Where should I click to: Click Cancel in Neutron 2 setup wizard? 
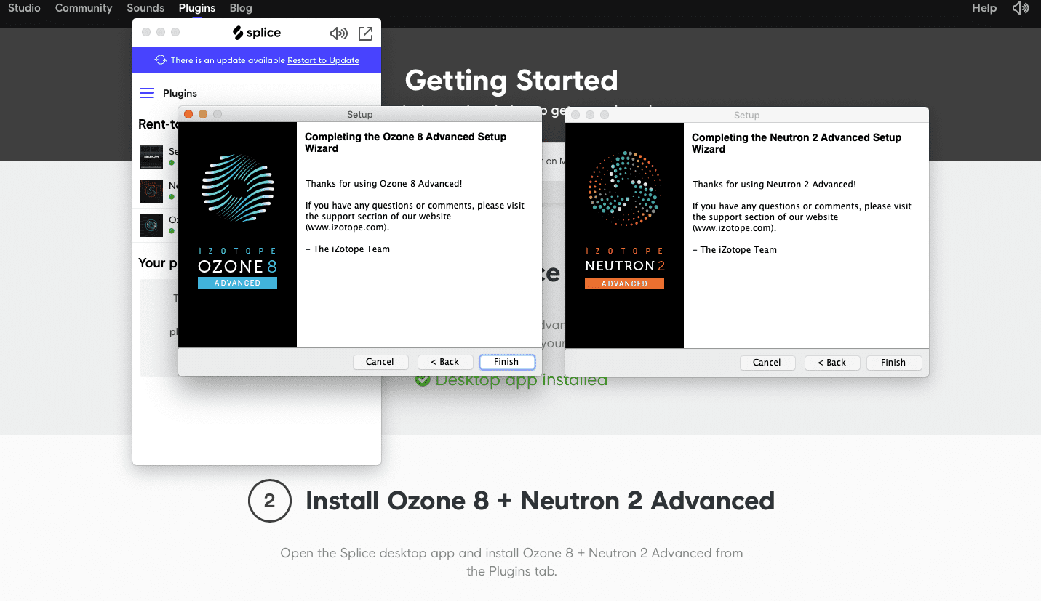coord(767,363)
